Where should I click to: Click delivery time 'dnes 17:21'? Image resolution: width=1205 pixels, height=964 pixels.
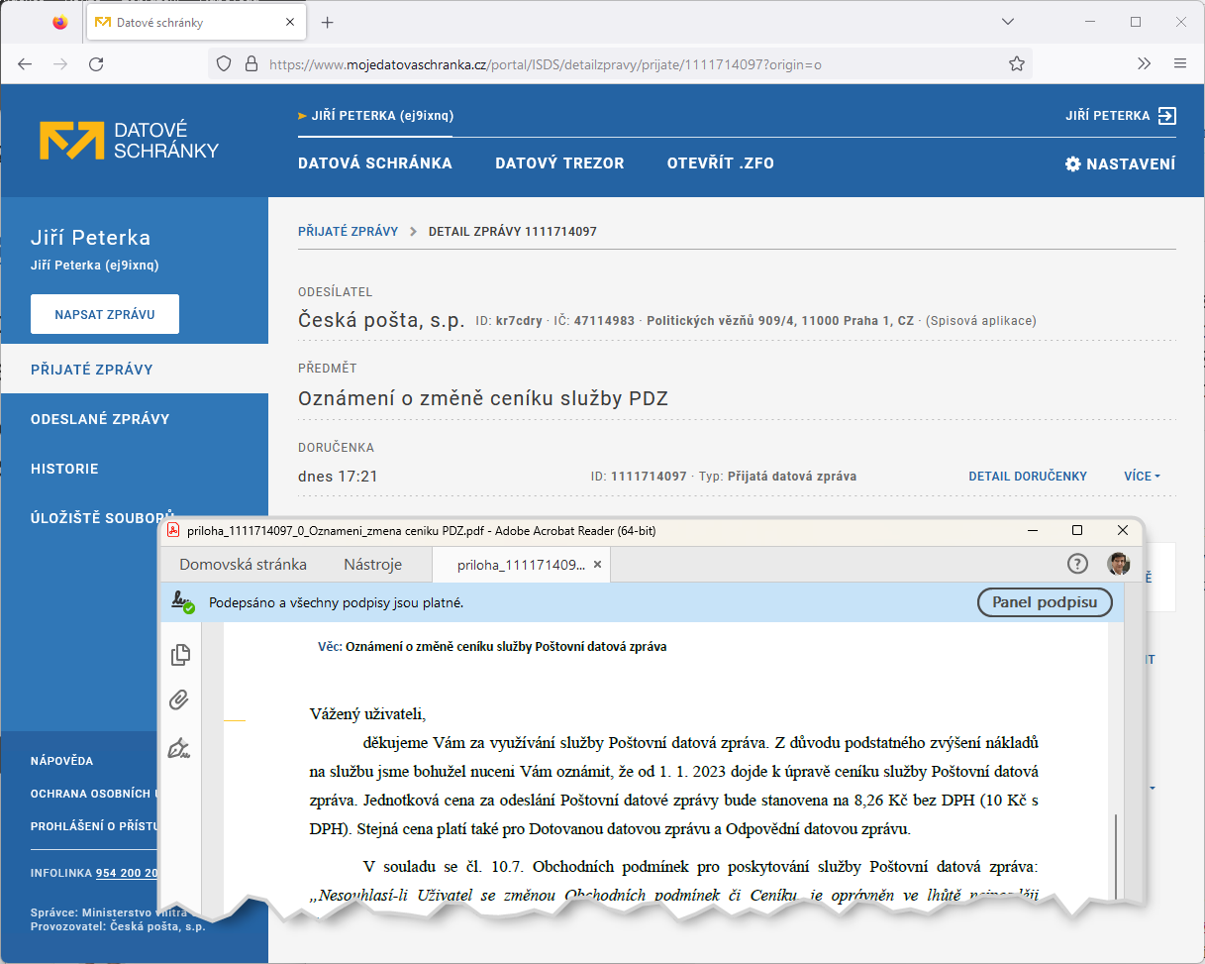point(338,477)
